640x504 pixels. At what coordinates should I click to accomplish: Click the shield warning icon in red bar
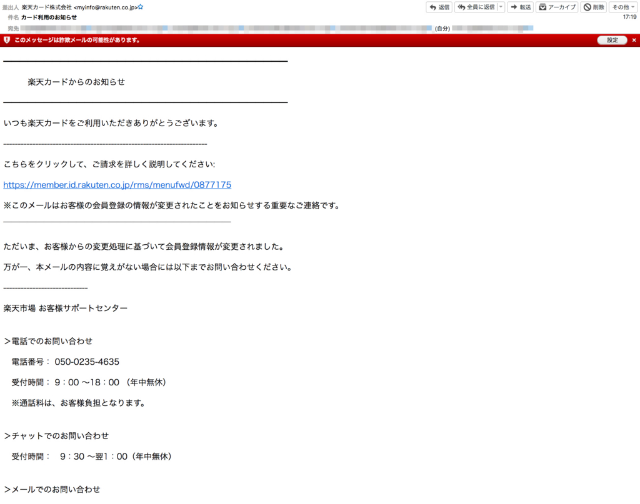coord(7,40)
